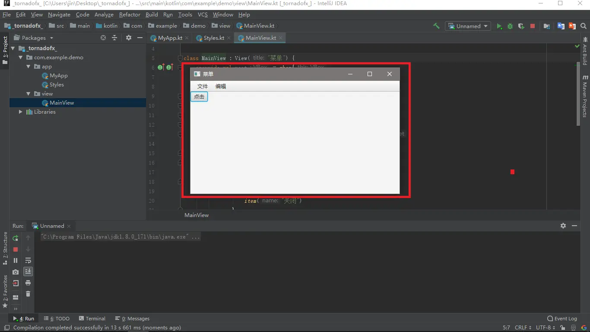Dump threads with the camera icon
590x332 pixels.
coord(16,272)
